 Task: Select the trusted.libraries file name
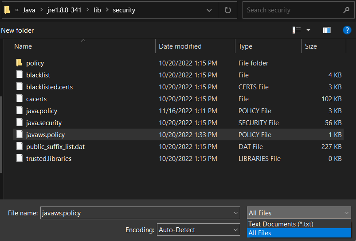[49, 159]
